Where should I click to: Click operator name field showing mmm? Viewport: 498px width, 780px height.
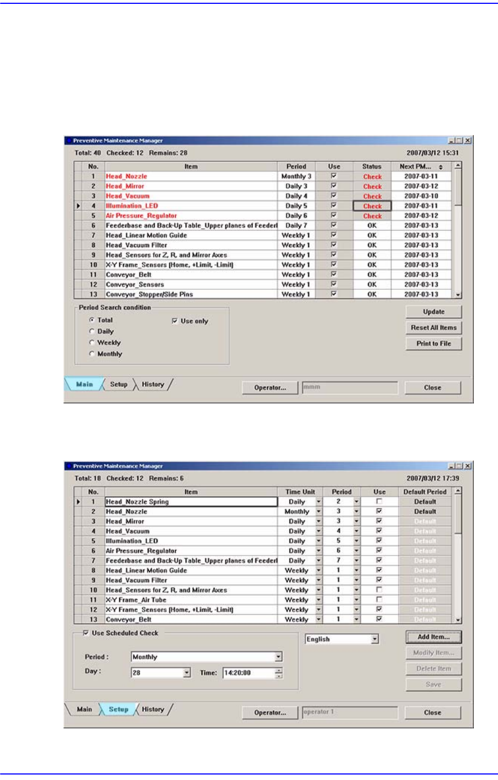point(350,388)
